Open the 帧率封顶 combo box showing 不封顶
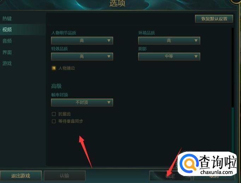The image size is (241, 183). [82, 103]
